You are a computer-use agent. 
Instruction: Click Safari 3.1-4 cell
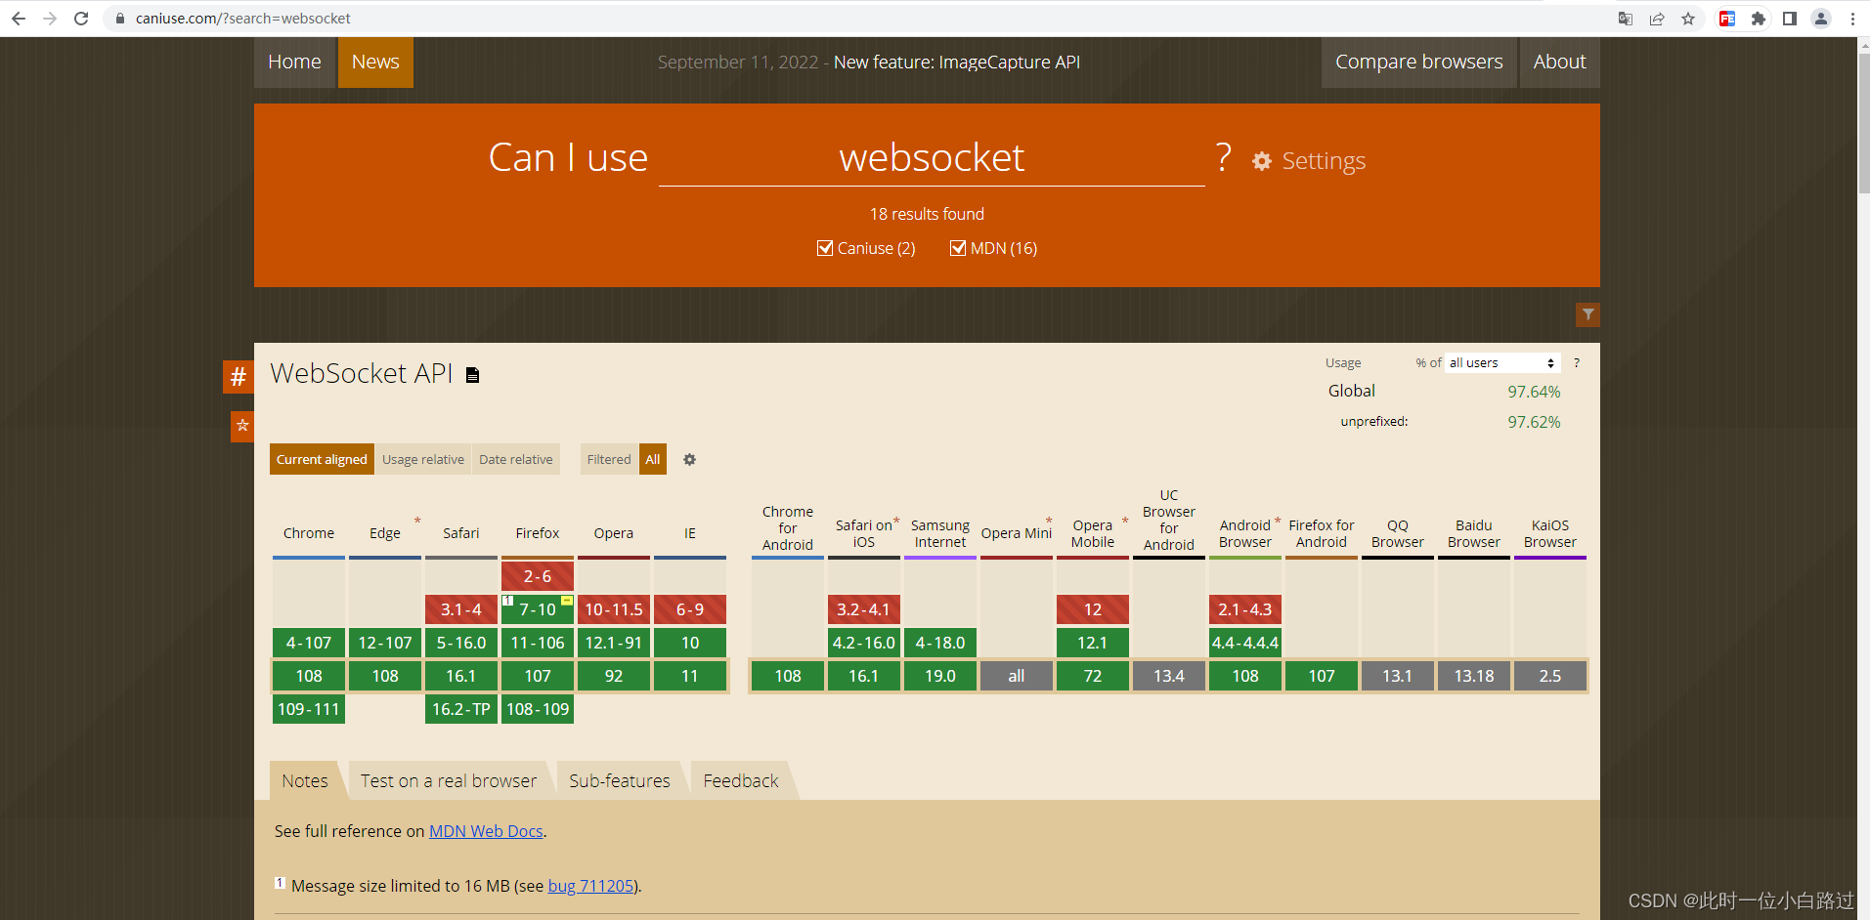[x=461, y=609]
